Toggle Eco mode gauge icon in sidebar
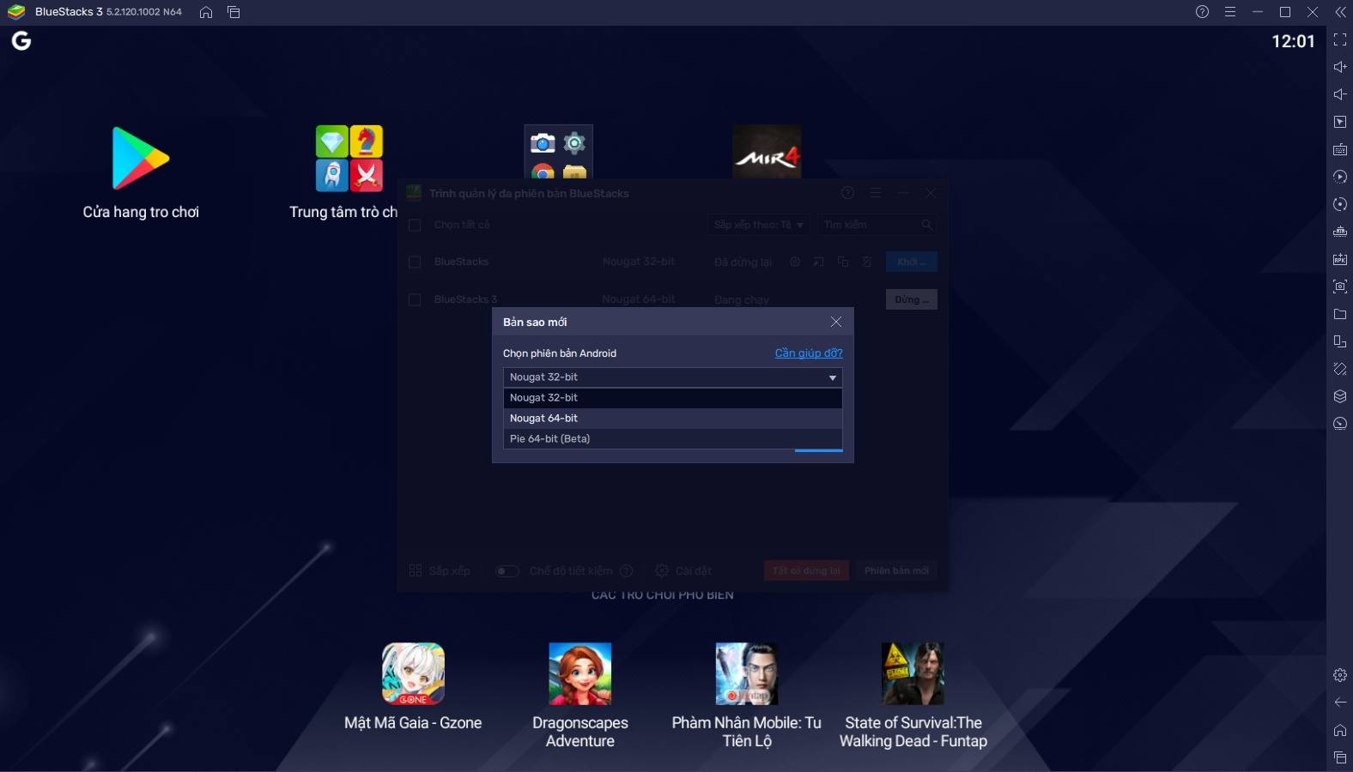 (x=1340, y=424)
